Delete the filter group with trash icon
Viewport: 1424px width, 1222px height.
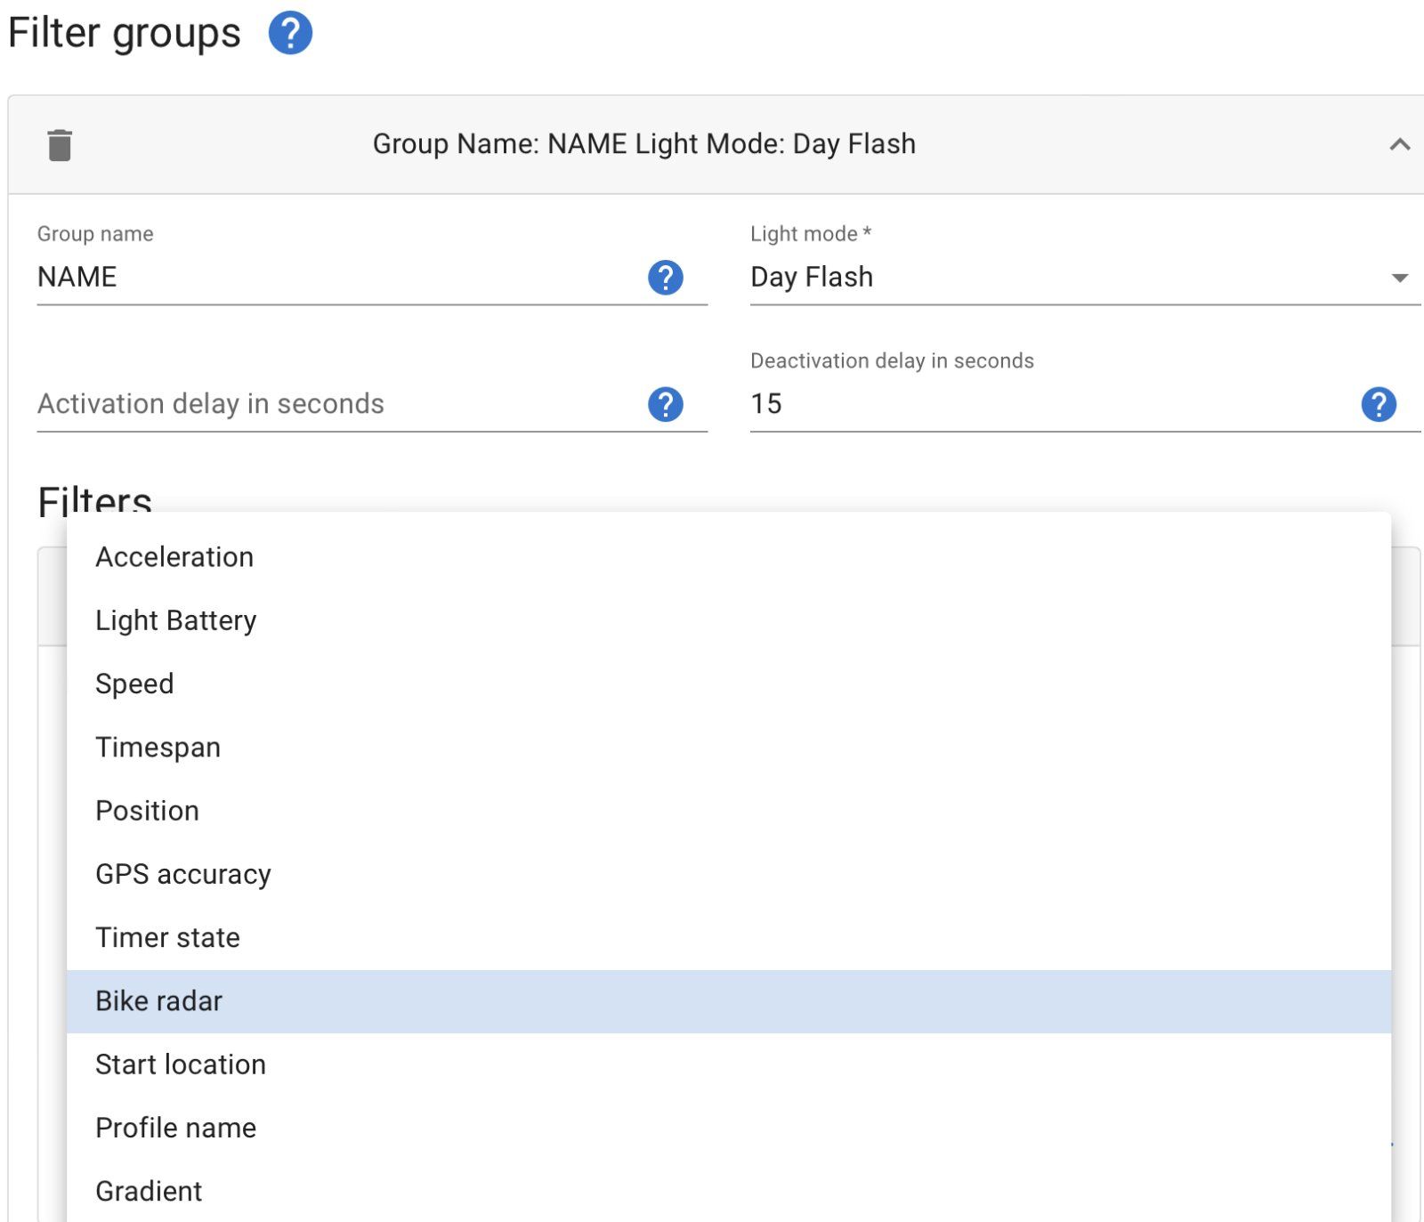(x=60, y=145)
